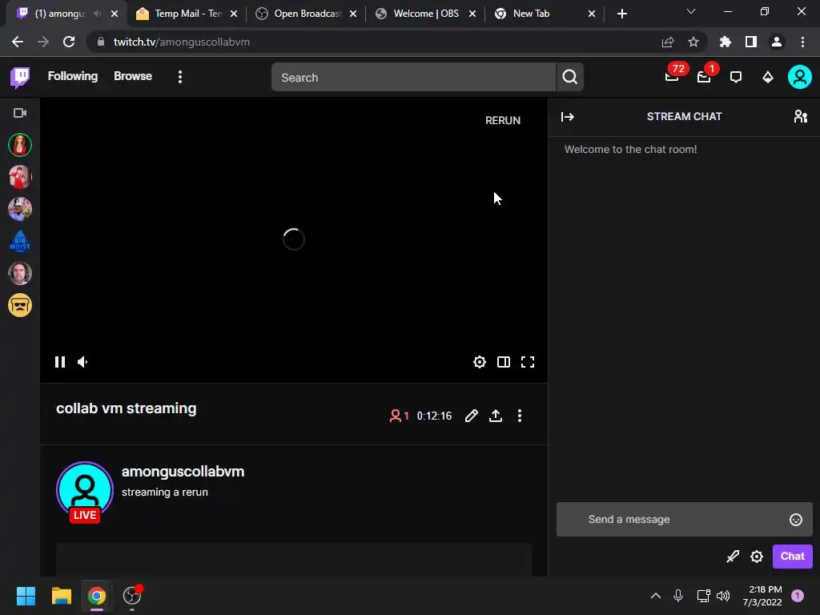Click the Twitch search input field
The width and height of the screenshot is (820, 615).
(413, 78)
